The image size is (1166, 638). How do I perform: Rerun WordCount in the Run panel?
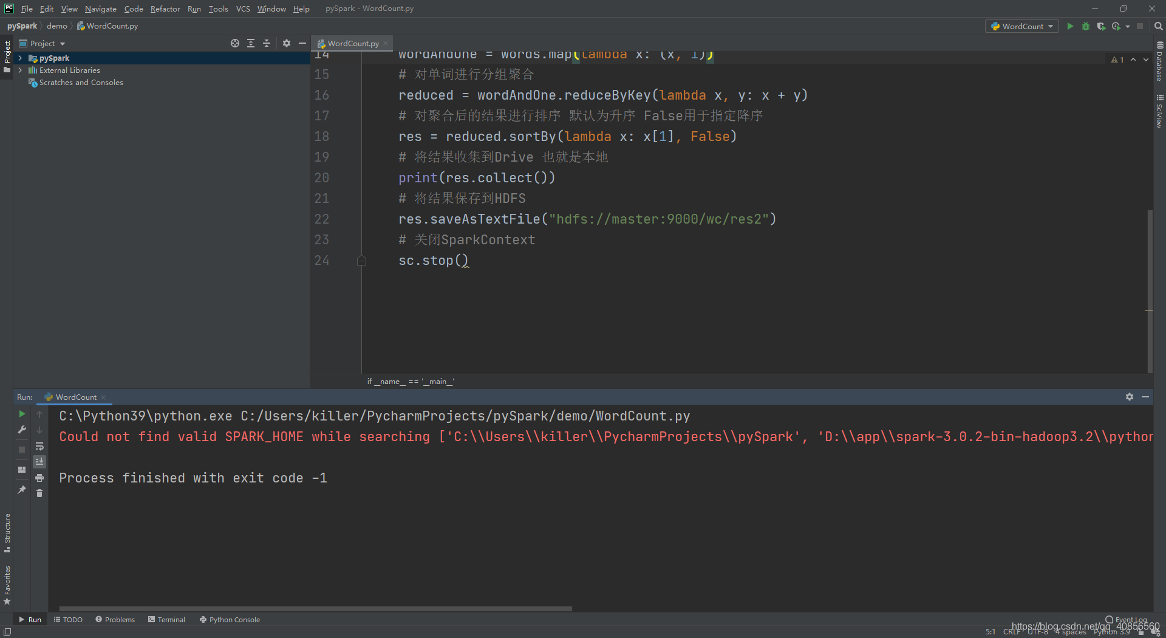tap(22, 414)
